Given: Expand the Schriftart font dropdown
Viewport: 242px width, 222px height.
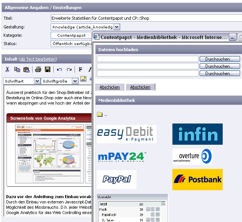Looking at the screenshot, I should [37, 81].
